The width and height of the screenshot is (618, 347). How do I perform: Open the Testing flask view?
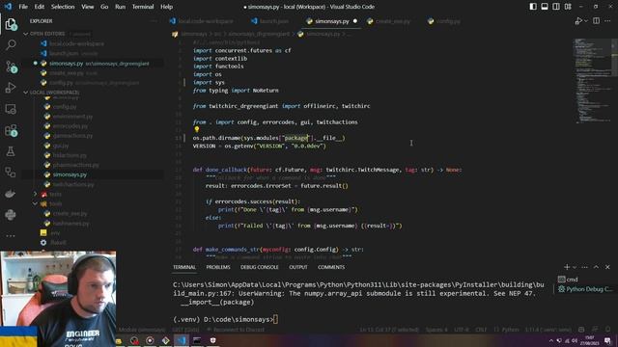coord(11,151)
